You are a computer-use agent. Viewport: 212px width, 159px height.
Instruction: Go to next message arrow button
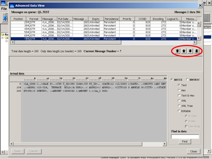(x=190, y=51)
